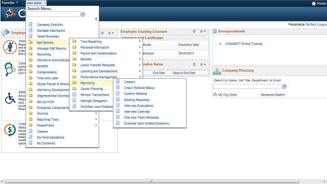This screenshot has width=327, height=184.
Task: Select Interview Calendar from Recruiting submenu
Action: click(x=137, y=111)
